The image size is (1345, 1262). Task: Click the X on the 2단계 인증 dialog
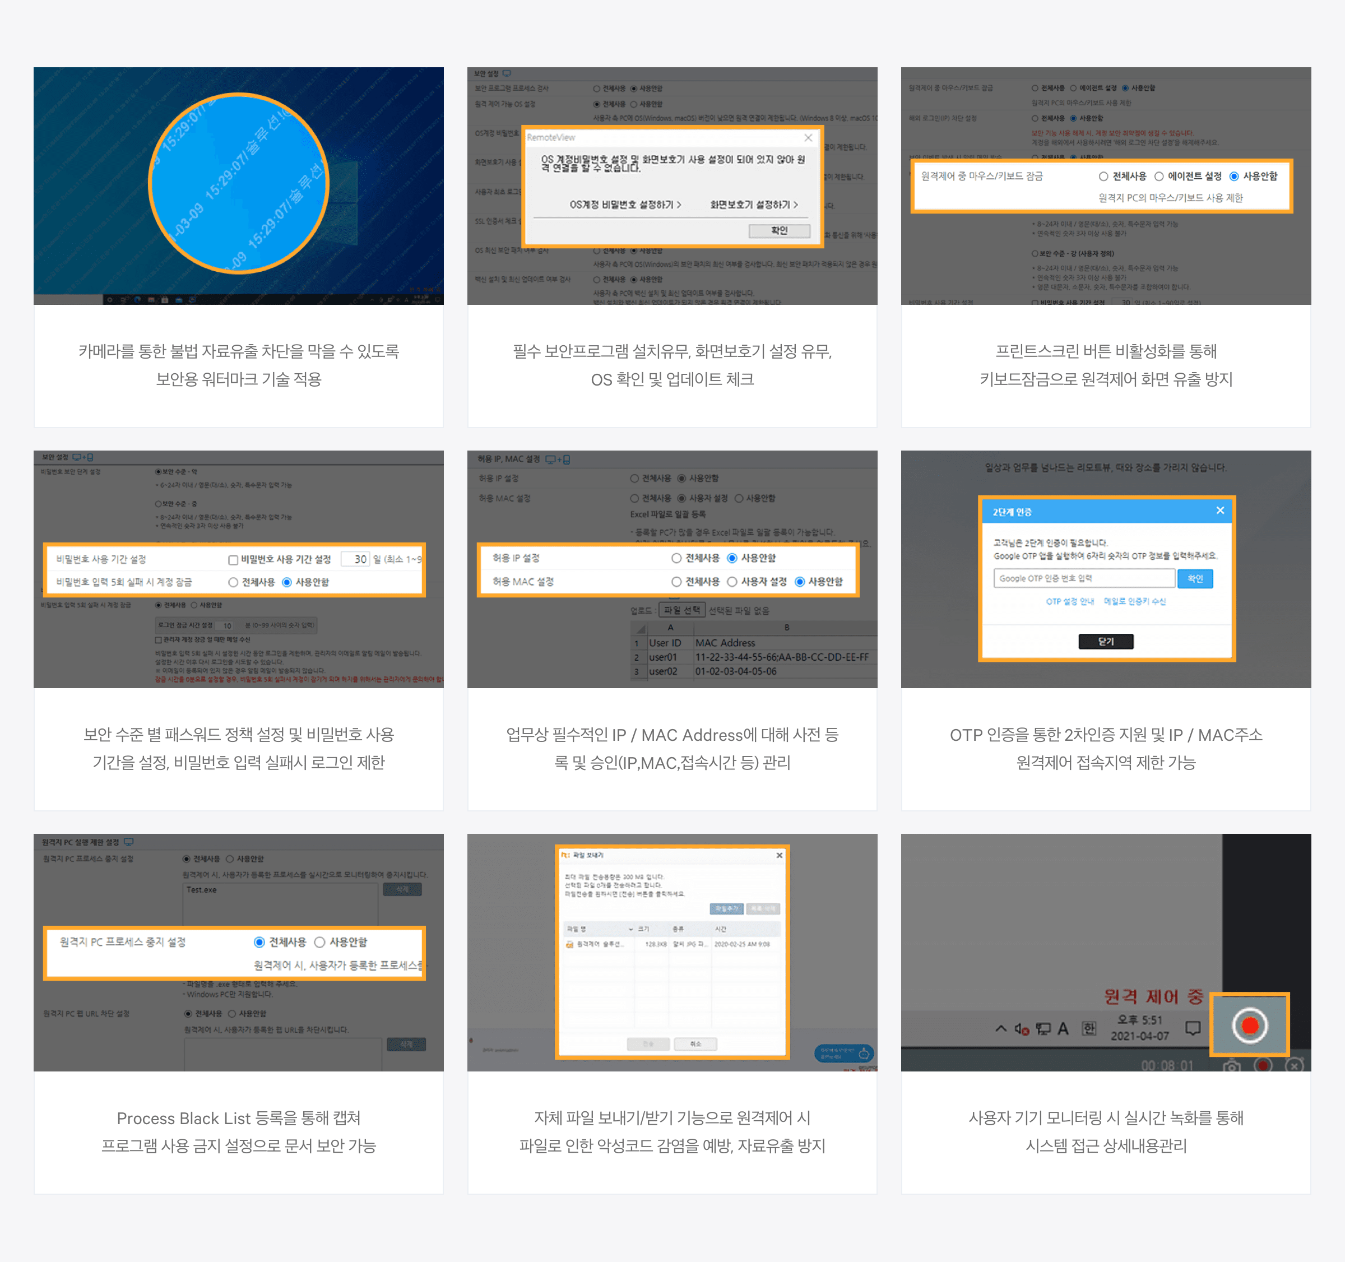pyautogui.click(x=1220, y=511)
